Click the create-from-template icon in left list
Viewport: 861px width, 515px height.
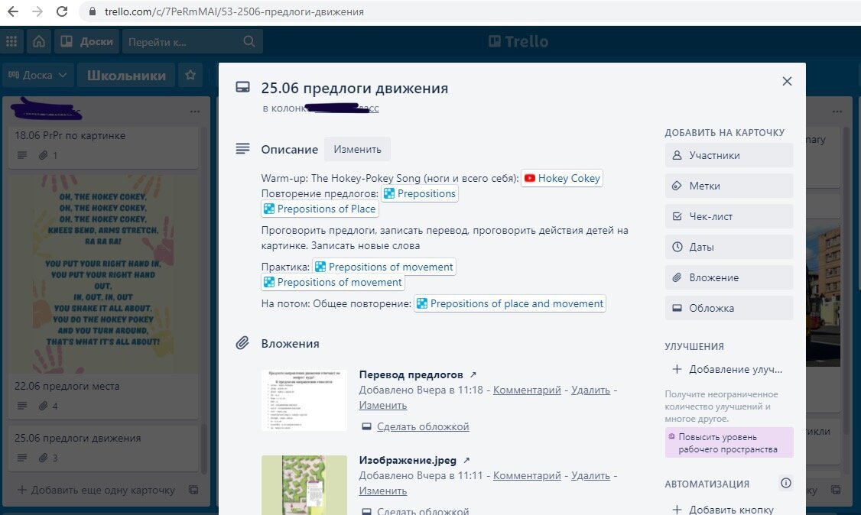pyautogui.click(x=193, y=490)
